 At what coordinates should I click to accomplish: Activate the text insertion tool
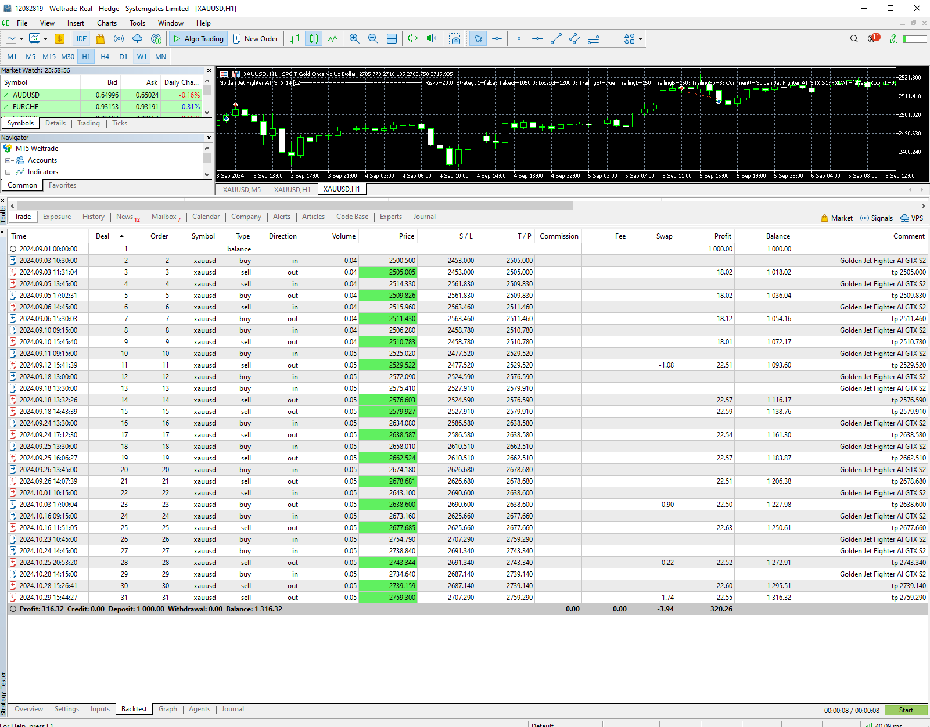(612, 38)
